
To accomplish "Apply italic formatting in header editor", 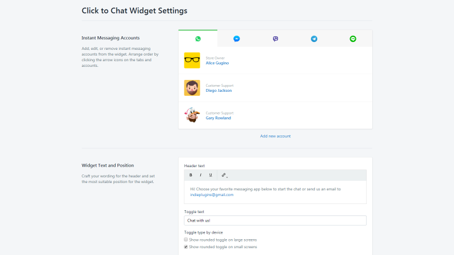I will [200, 175].
